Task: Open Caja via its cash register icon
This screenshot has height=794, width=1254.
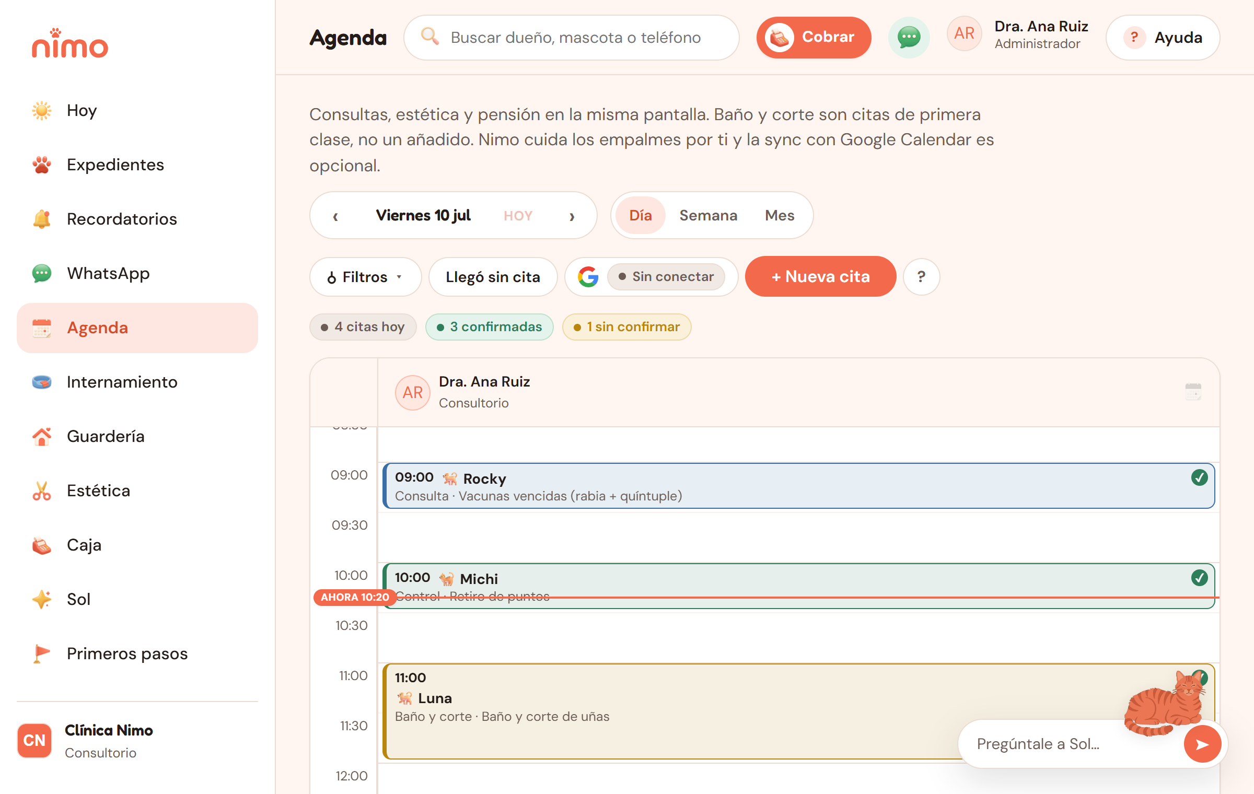Action: tap(42, 545)
